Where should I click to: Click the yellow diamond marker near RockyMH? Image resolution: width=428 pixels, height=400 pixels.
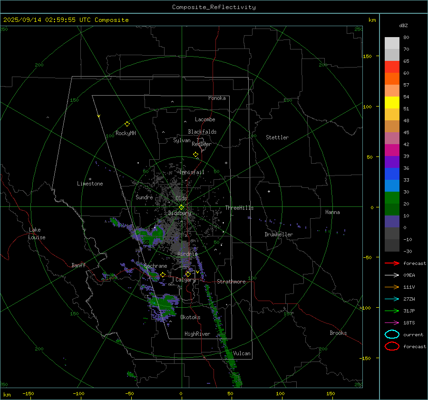(x=127, y=124)
